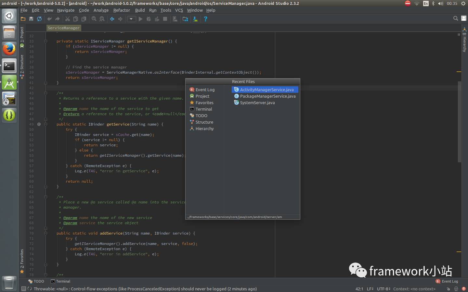Click the Cut scissors icon
This screenshot has height=292, width=468.
tap(68, 19)
